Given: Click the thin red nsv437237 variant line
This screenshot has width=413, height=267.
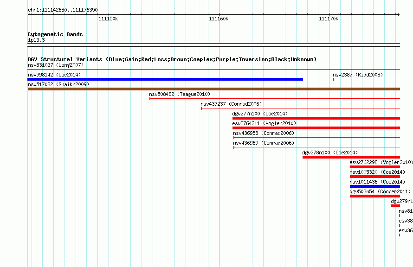Looking at the screenshot, I should coord(301,108).
